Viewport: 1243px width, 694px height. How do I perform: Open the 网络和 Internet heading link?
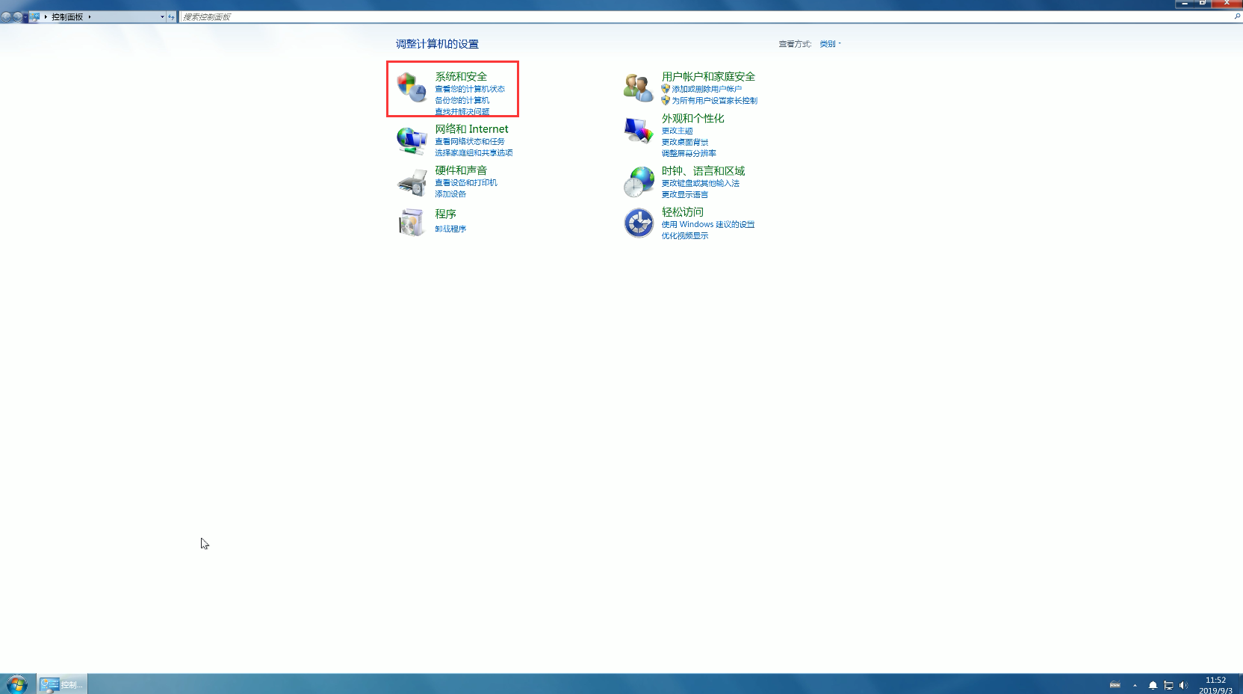click(x=471, y=129)
